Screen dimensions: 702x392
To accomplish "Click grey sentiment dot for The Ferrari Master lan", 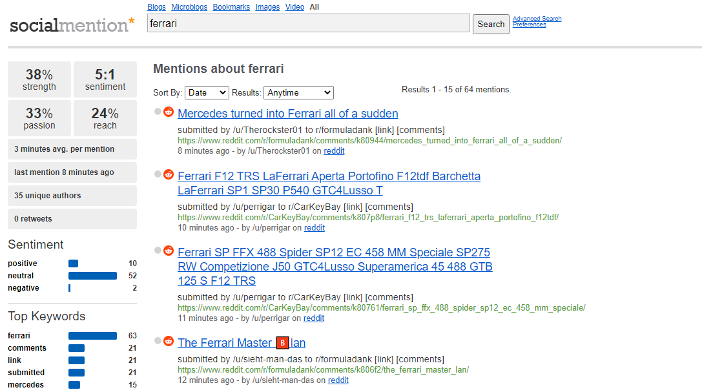I will 158,340.
